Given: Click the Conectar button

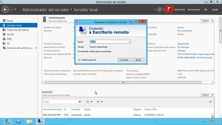Looking at the screenshot, I should pyautogui.click(x=124, y=60).
